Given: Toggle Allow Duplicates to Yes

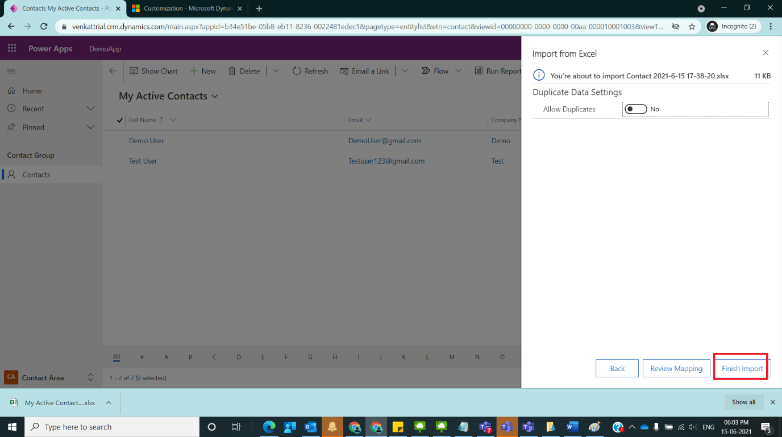Looking at the screenshot, I should pyautogui.click(x=635, y=109).
